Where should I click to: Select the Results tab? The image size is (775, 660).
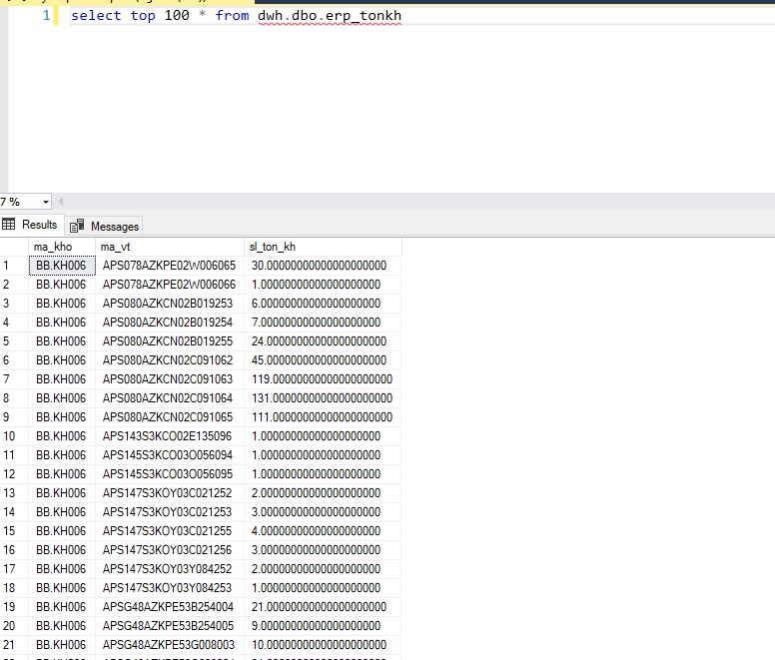(x=39, y=225)
